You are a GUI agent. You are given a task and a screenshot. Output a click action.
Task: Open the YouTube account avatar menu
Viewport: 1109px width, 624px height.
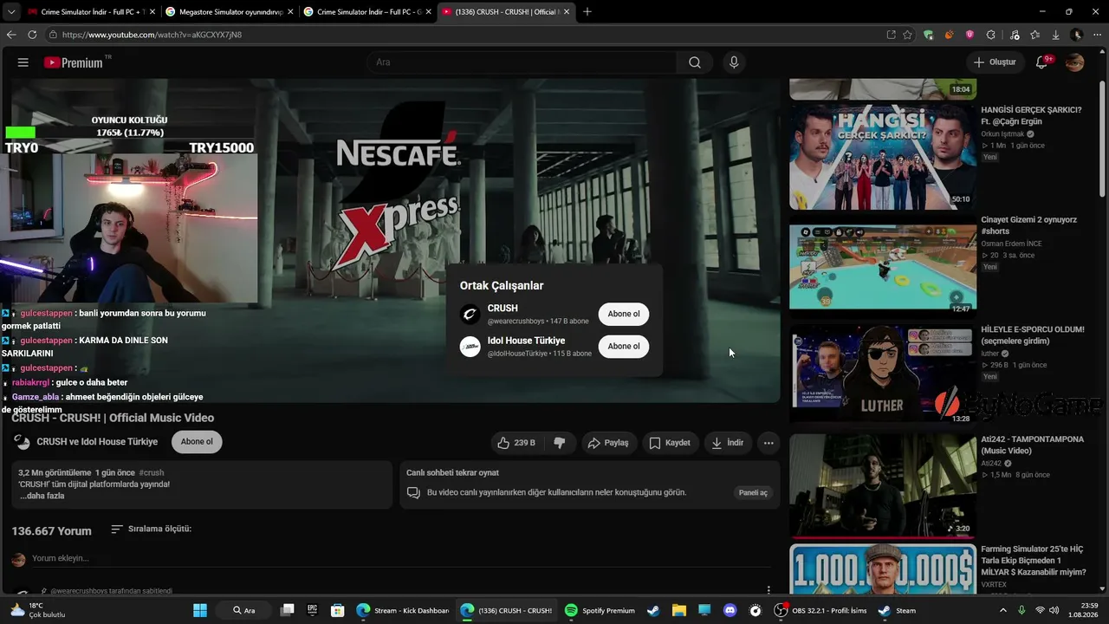[x=1075, y=62]
